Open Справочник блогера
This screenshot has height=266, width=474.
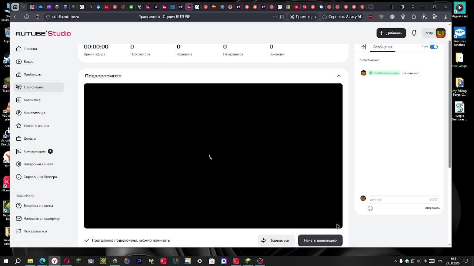point(39,177)
